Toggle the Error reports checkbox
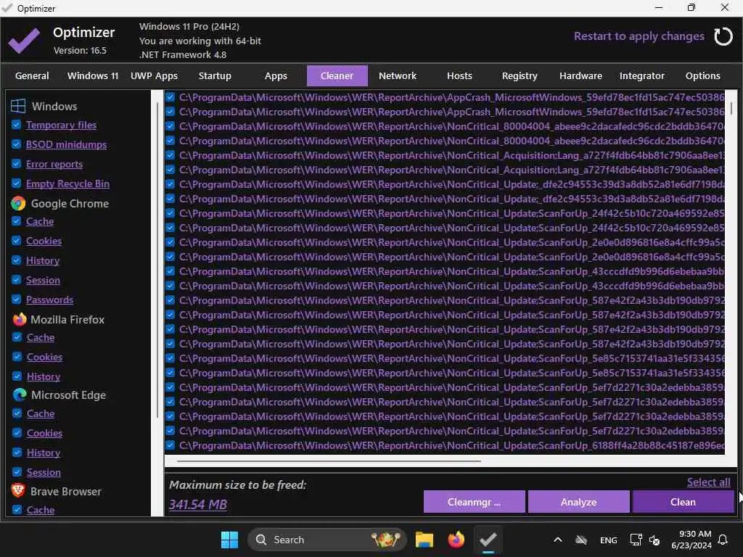 point(16,164)
